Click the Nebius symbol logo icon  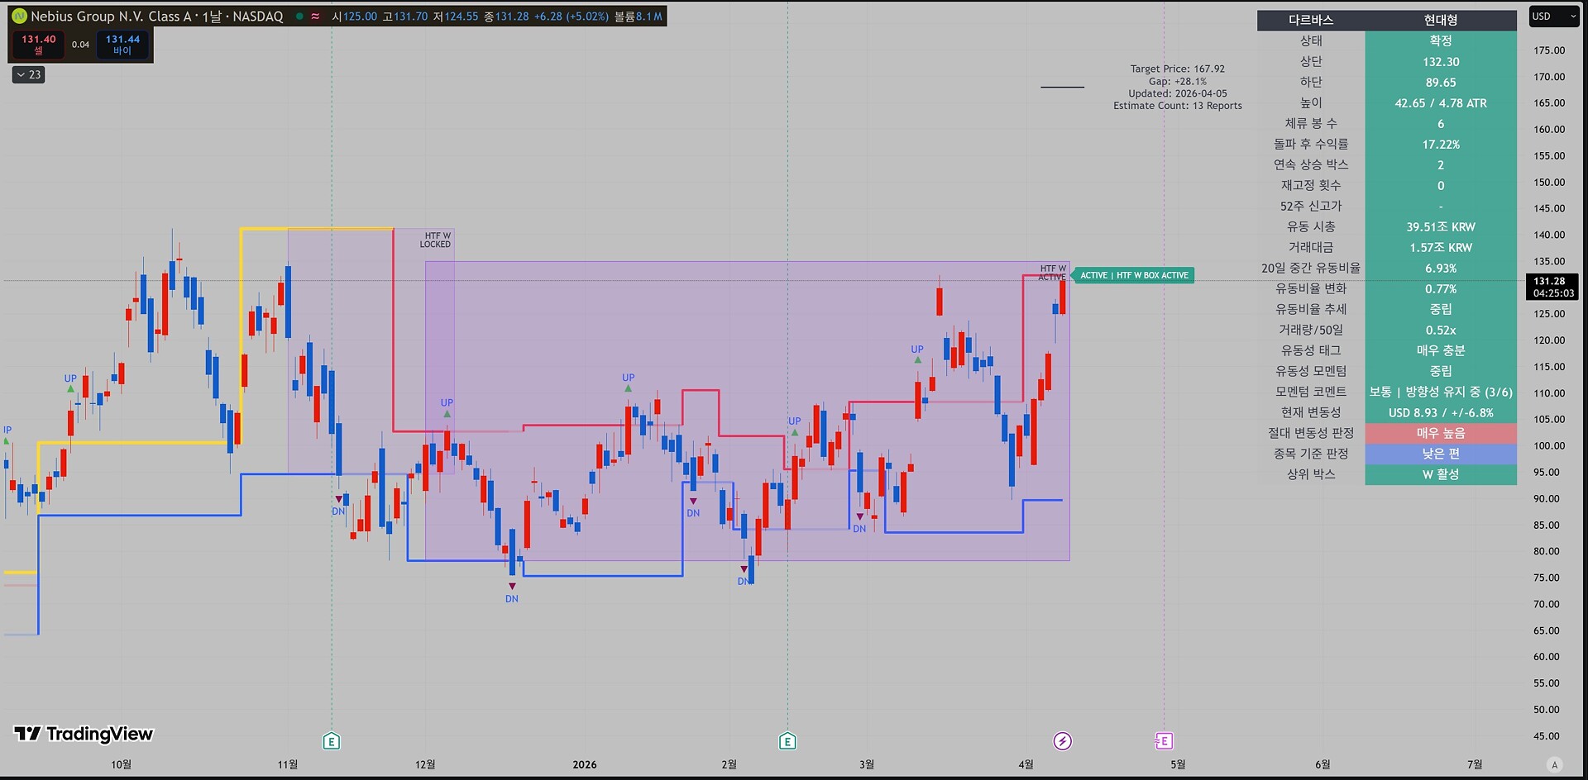pos(19,16)
